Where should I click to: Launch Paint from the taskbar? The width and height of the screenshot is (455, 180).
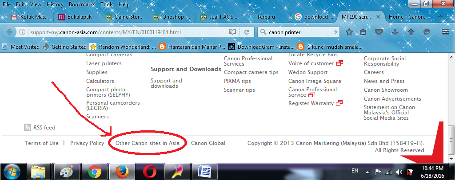[67, 172]
